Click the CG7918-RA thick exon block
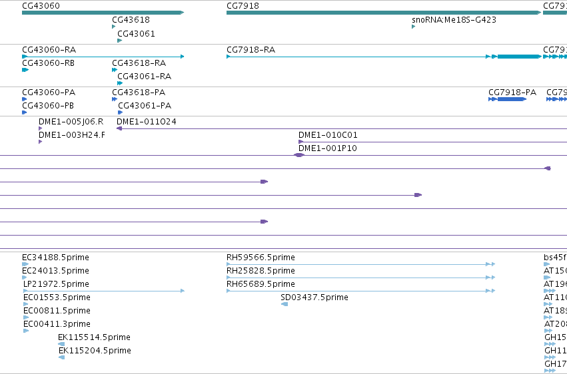Screen dimensions: 567x374 click(519, 57)
